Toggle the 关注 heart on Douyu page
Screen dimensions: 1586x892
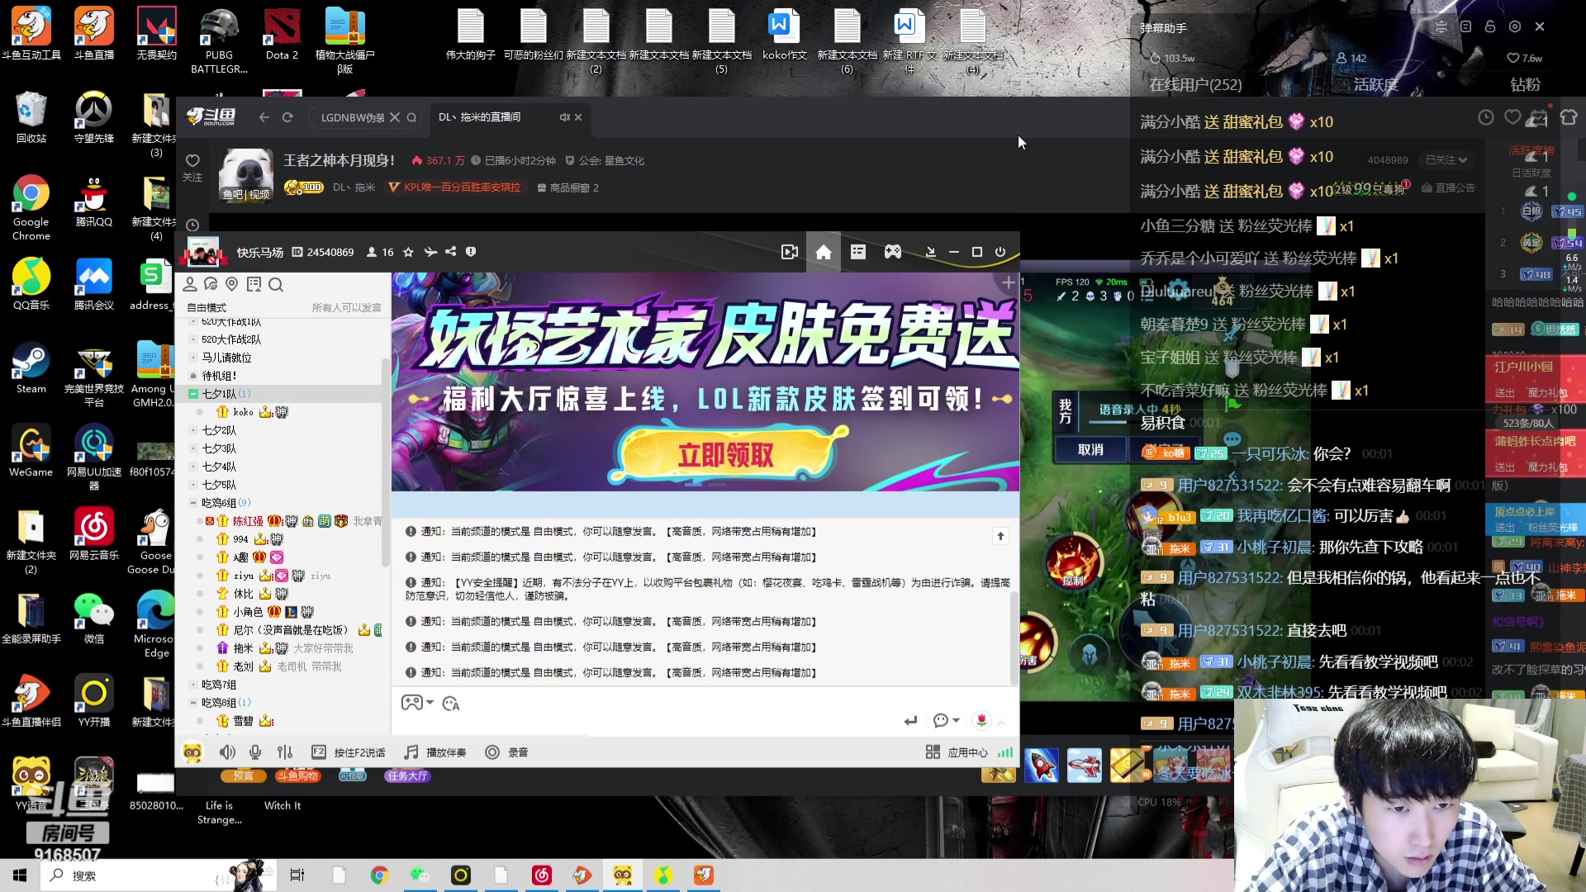click(192, 166)
